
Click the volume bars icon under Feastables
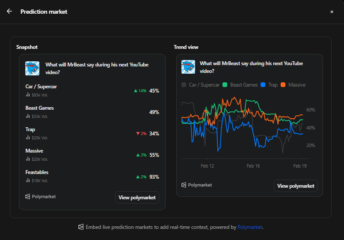[28, 180]
